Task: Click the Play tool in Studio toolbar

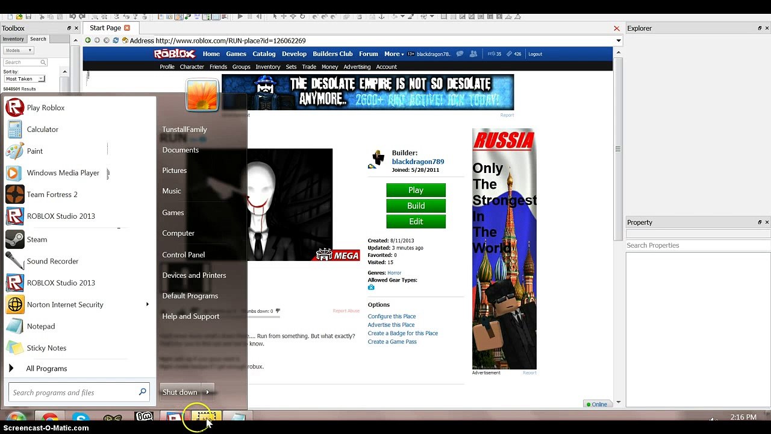Action: [x=240, y=16]
